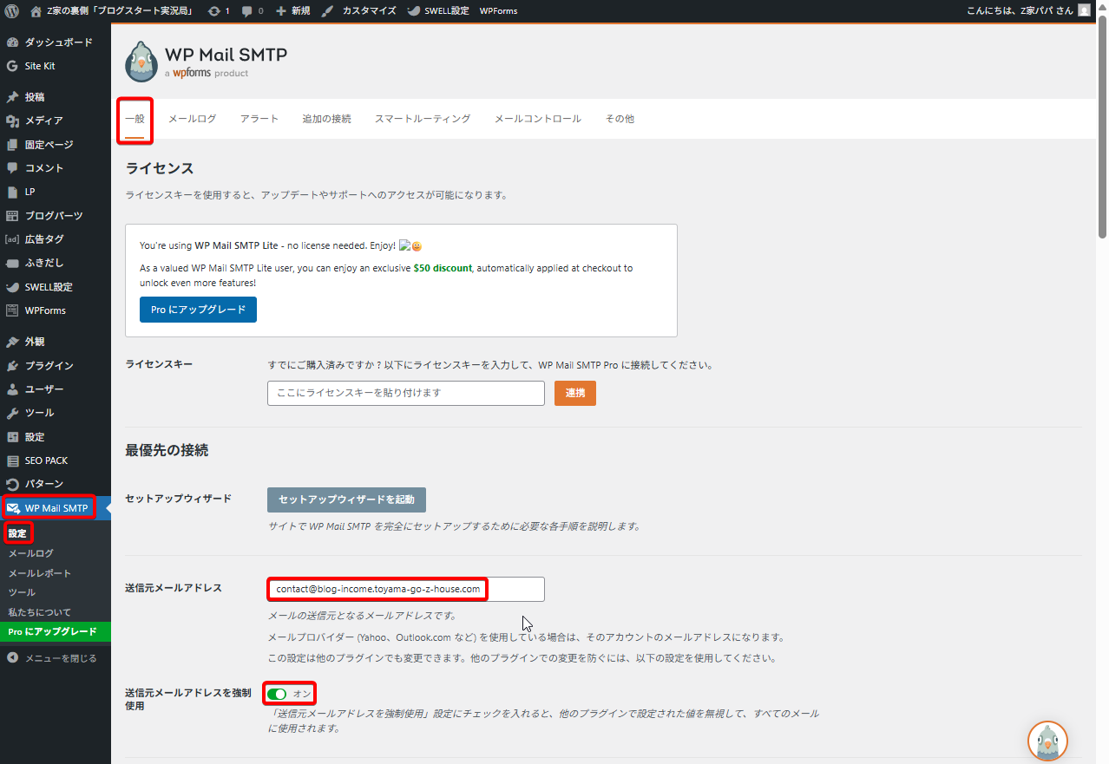The height and width of the screenshot is (764, 1109).
Task: Click the page's vertical scrollbar
Action: pos(1102,130)
